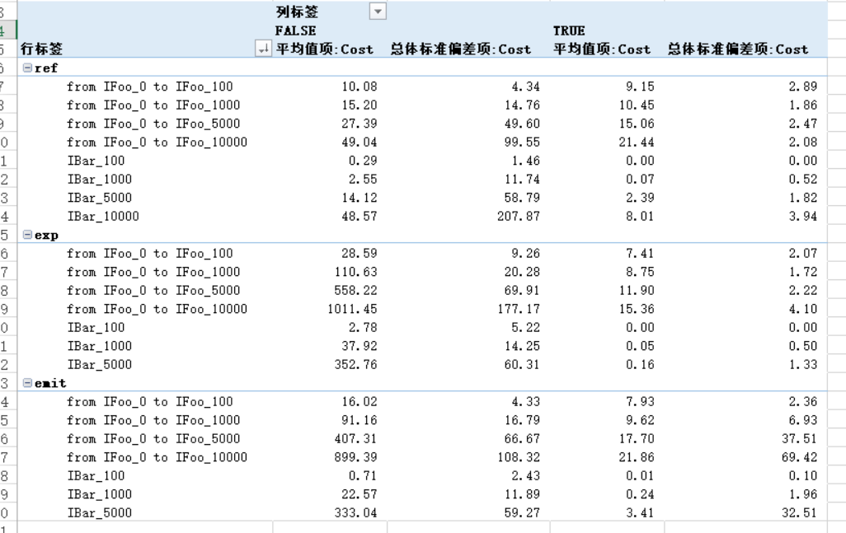Viewport: 846px width, 533px height.
Task: Collapse the exp group
Action: pos(27,235)
